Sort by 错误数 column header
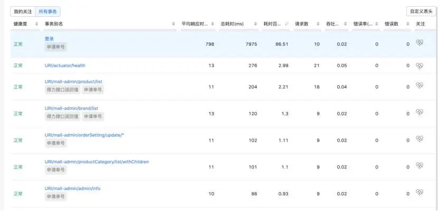This screenshot has width=438, height=211. [x=407, y=24]
